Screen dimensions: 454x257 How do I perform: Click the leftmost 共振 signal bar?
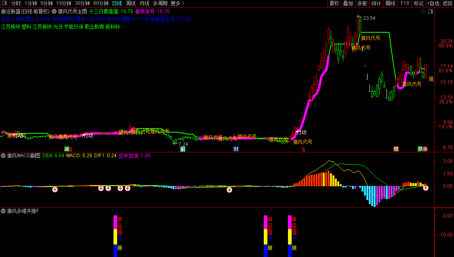[115, 236]
